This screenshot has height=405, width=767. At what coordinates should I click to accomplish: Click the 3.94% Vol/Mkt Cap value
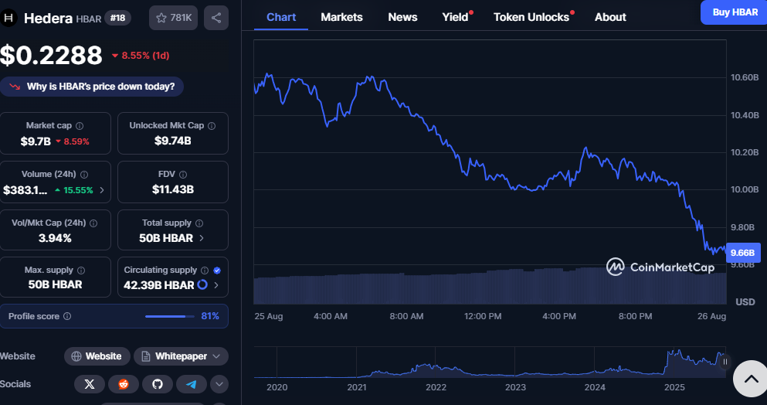click(55, 239)
